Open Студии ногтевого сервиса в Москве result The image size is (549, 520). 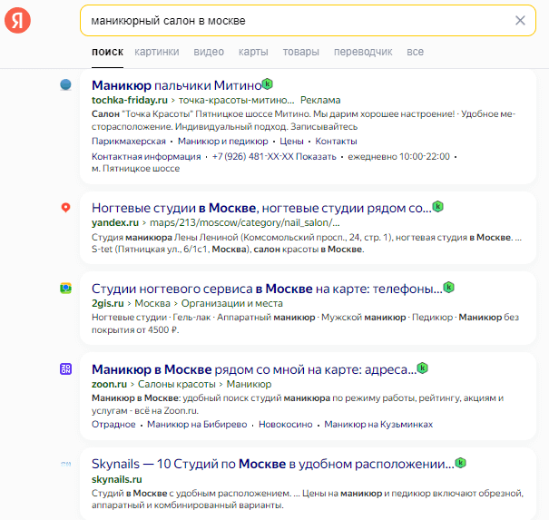coord(267,289)
